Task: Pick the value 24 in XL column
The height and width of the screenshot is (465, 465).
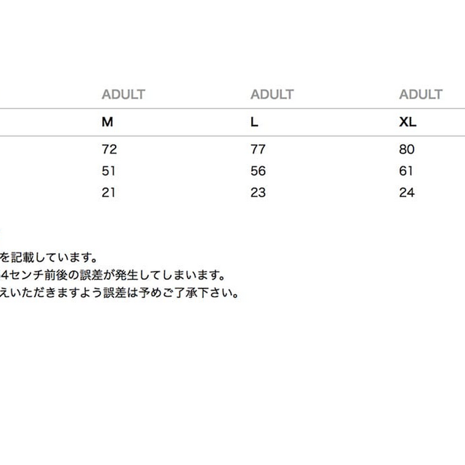Action: [x=407, y=193]
